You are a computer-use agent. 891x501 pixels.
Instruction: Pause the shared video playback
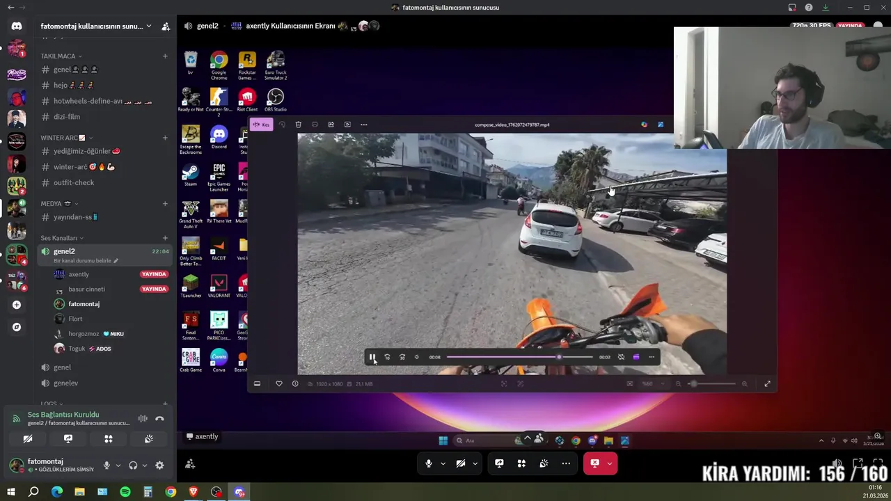(x=372, y=357)
